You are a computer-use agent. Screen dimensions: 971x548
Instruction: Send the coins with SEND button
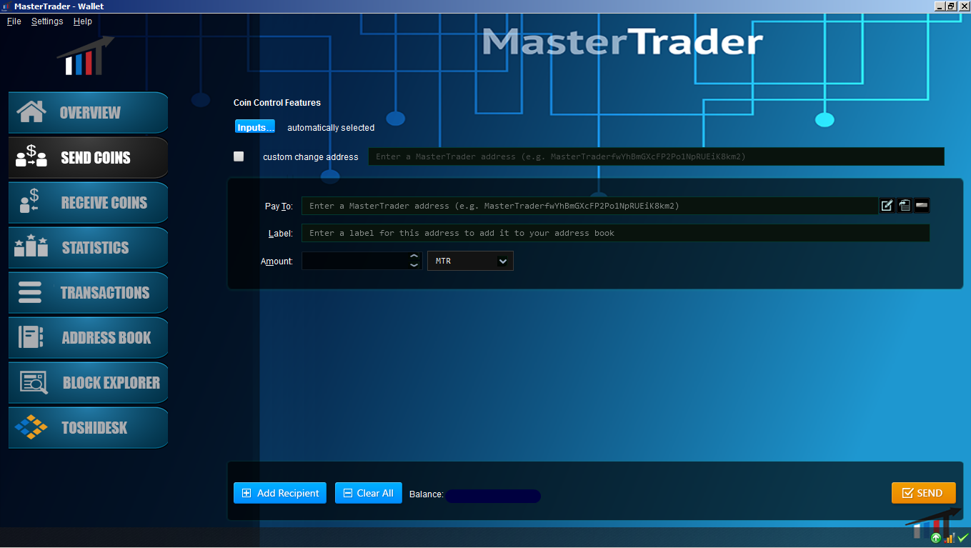[x=923, y=493]
